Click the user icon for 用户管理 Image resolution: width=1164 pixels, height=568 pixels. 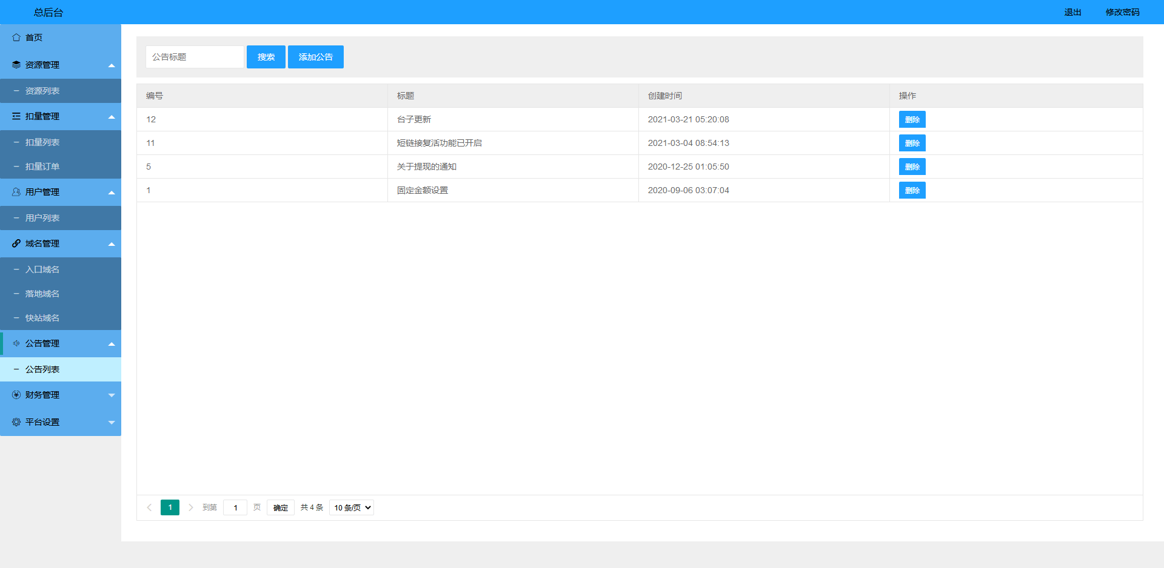pyautogui.click(x=16, y=192)
